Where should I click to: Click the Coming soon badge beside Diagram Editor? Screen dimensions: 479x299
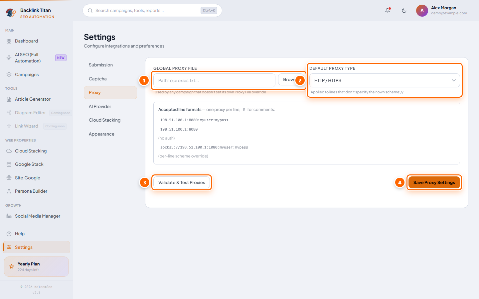click(x=61, y=113)
